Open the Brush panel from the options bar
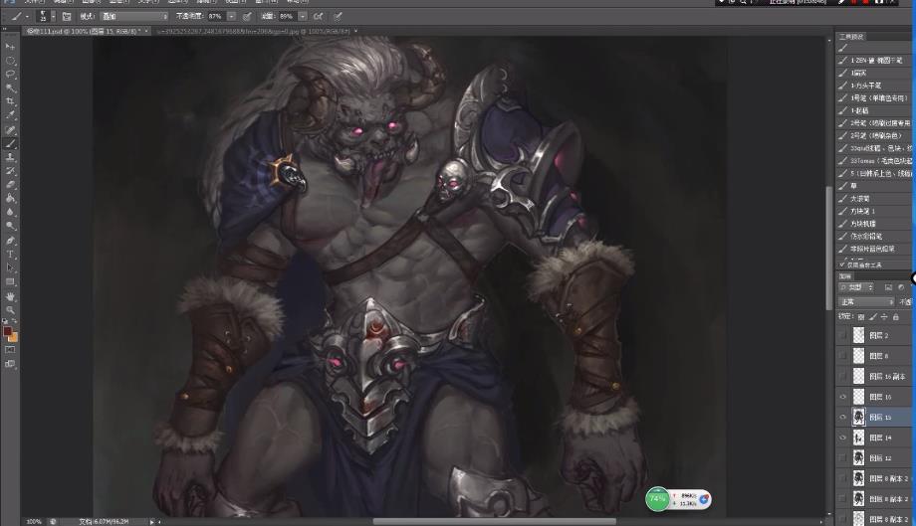 coord(67,16)
